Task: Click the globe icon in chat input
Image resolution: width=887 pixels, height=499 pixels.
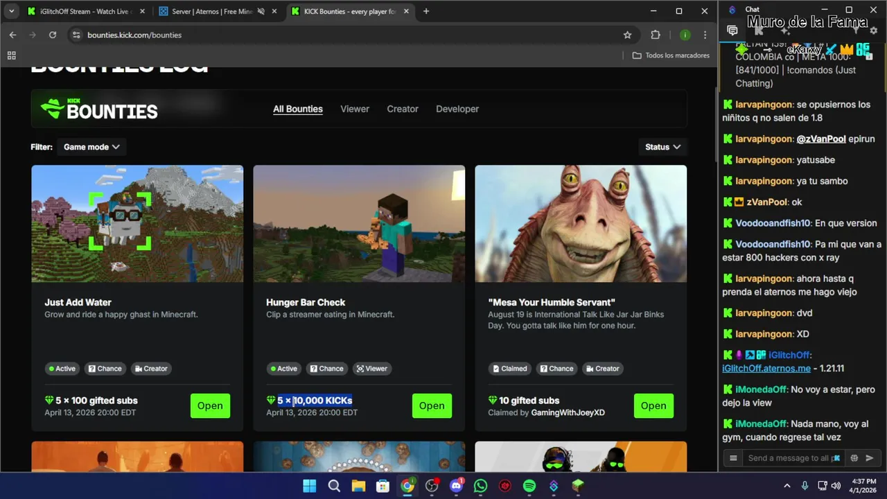Action: tap(854, 458)
